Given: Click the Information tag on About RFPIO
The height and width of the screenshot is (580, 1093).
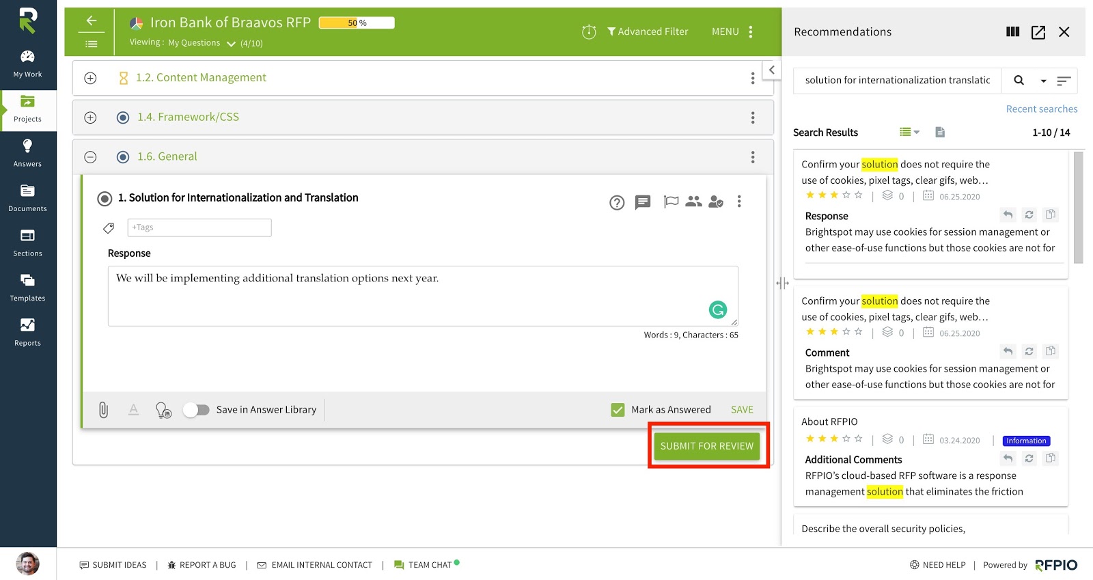Looking at the screenshot, I should [x=1026, y=441].
